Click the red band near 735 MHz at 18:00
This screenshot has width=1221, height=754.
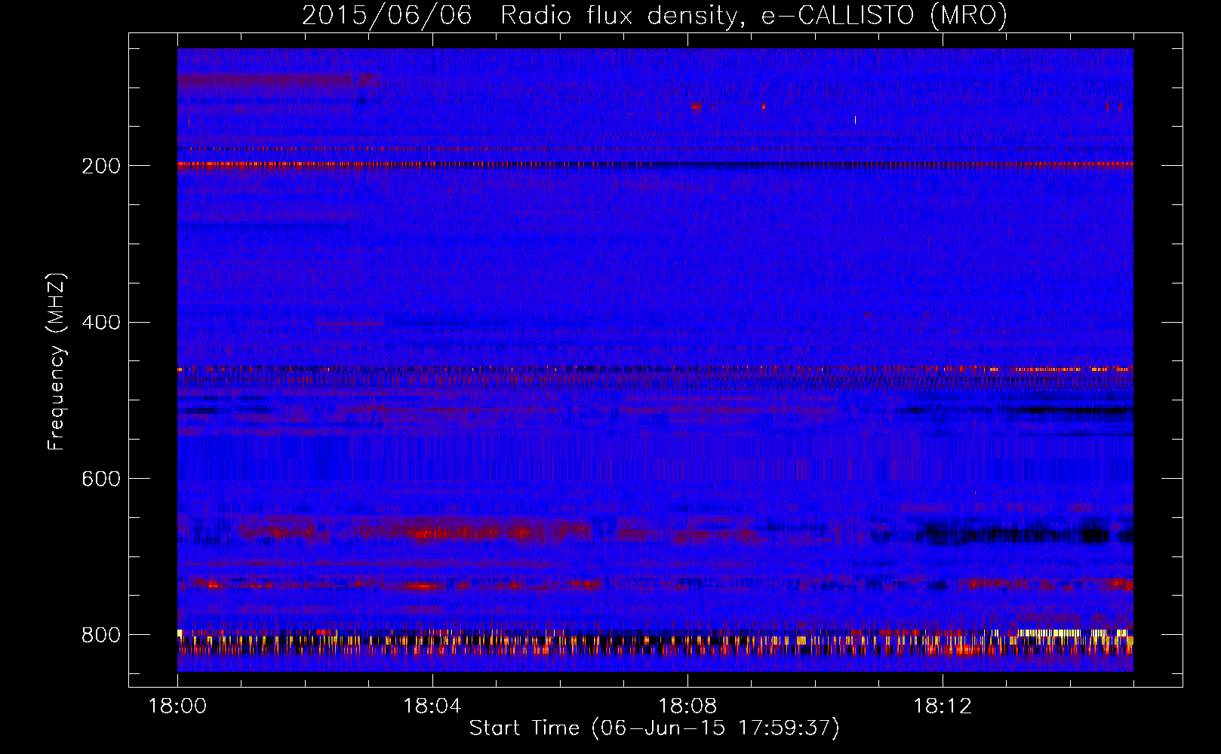pyautogui.click(x=211, y=584)
